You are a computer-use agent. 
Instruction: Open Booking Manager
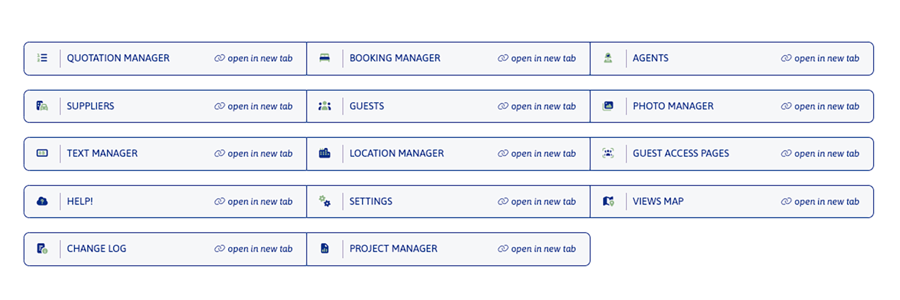395,58
